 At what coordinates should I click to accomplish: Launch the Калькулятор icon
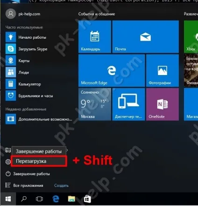pyautogui.click(x=11, y=84)
